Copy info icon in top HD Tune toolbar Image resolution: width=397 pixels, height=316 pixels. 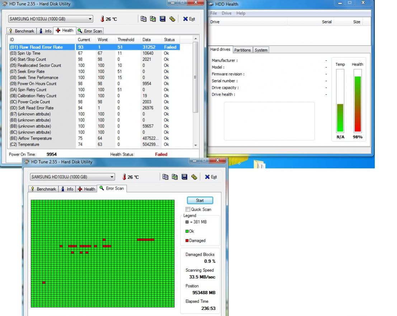143,19
